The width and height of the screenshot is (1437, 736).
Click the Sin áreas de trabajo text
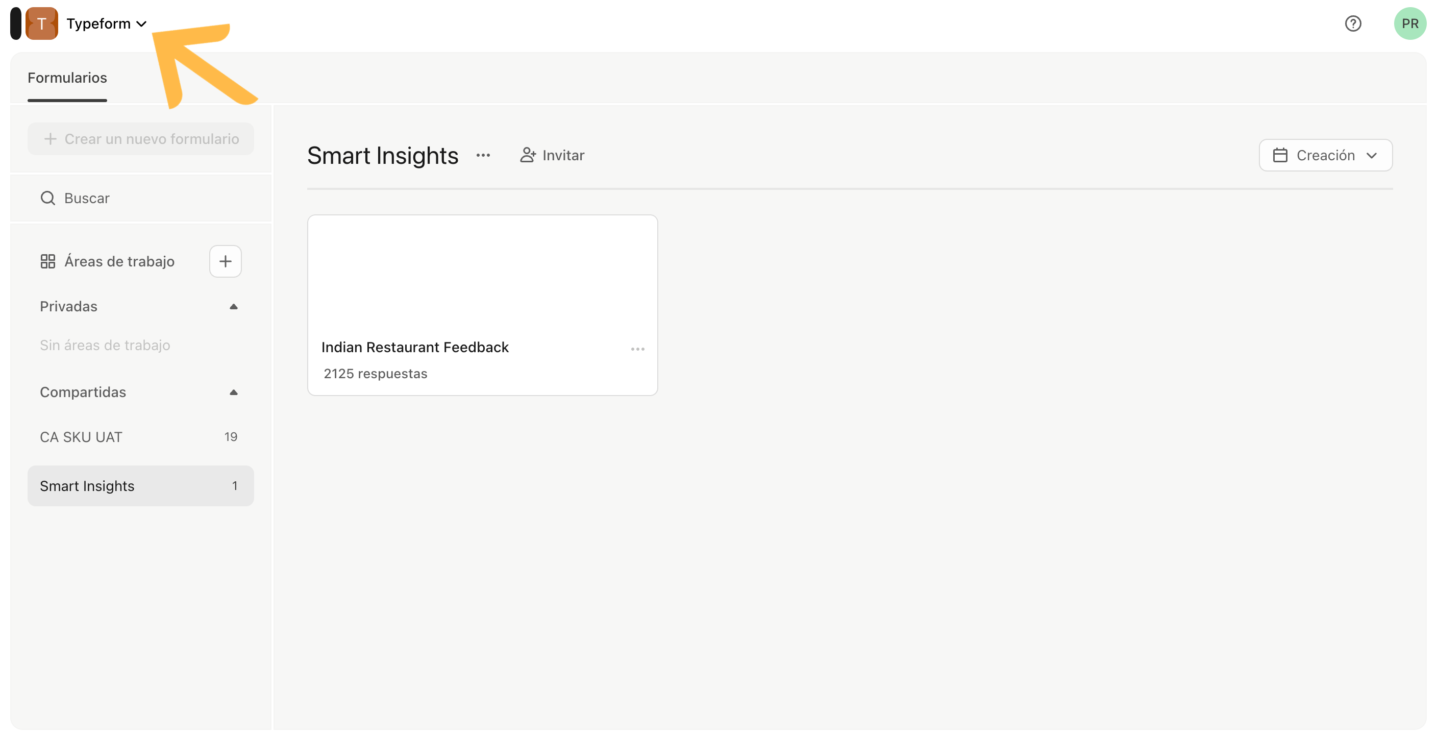pos(105,345)
